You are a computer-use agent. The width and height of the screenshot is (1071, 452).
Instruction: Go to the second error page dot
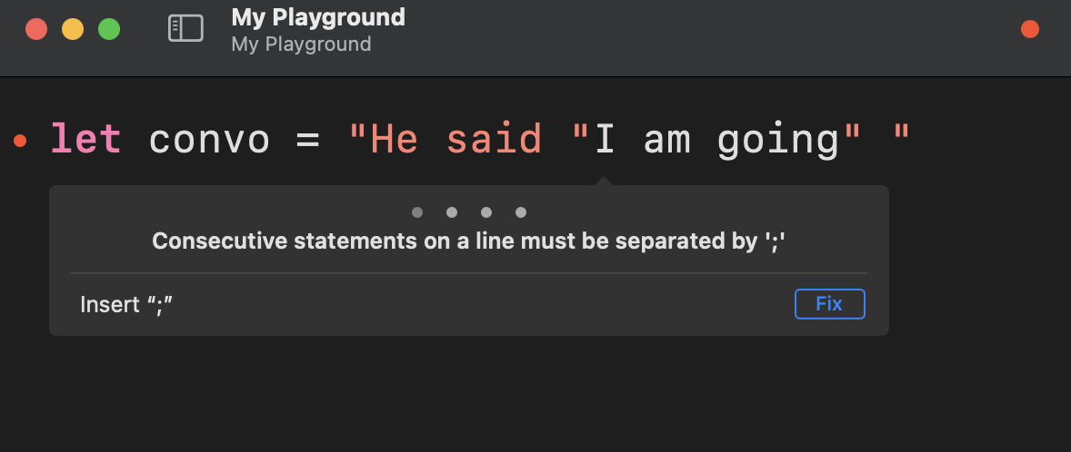click(x=452, y=212)
